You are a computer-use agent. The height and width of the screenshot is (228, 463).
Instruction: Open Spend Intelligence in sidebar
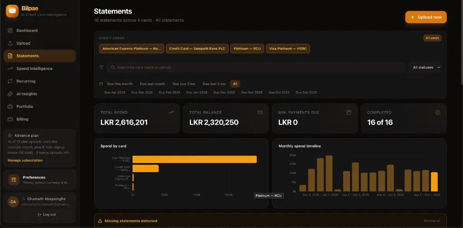click(40, 69)
